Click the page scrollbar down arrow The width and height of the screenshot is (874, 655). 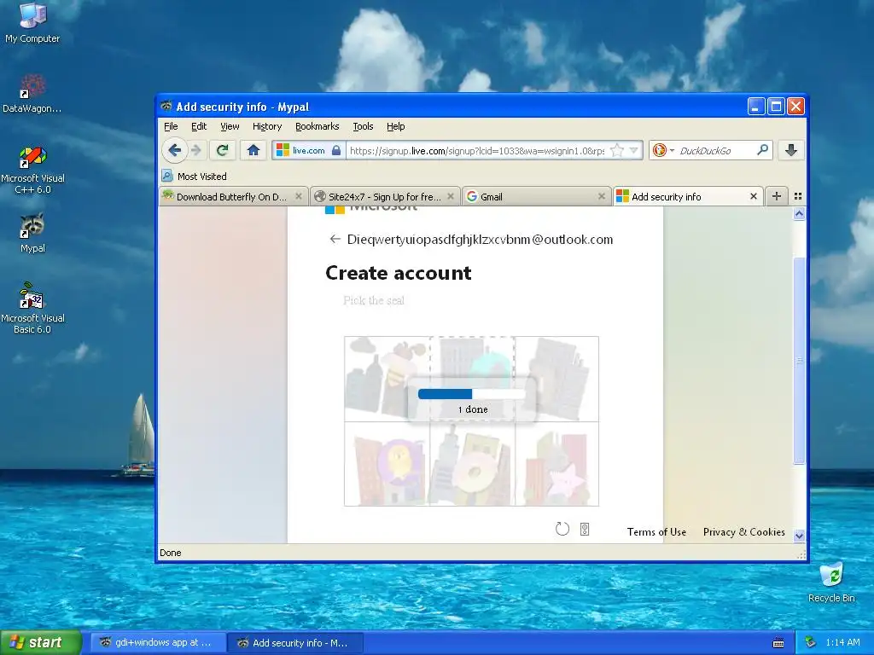(x=799, y=536)
